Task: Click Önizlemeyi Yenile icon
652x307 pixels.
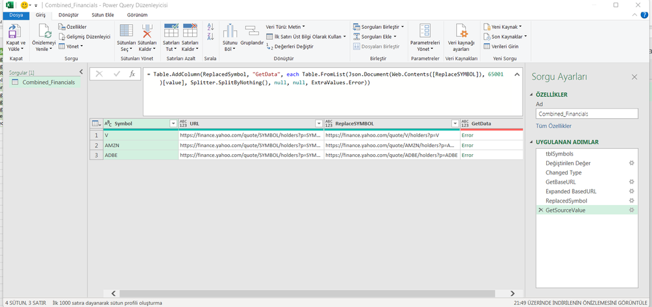Action: [x=44, y=32]
